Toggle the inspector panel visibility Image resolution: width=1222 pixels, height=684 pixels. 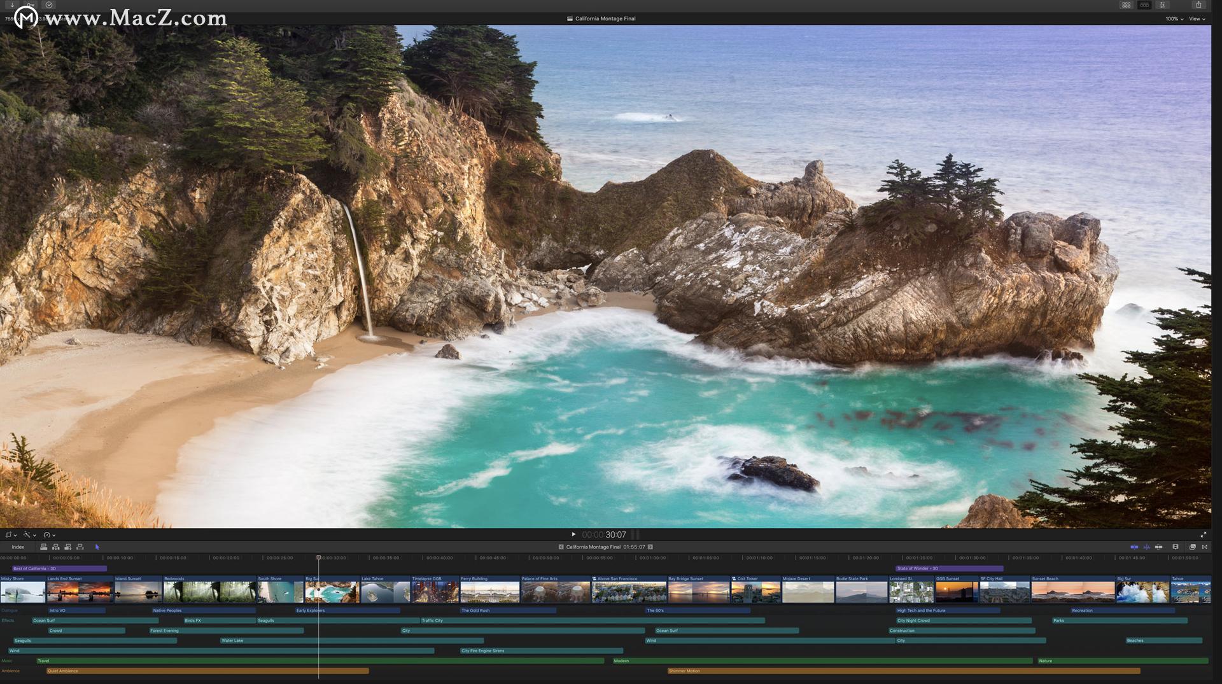(1162, 5)
